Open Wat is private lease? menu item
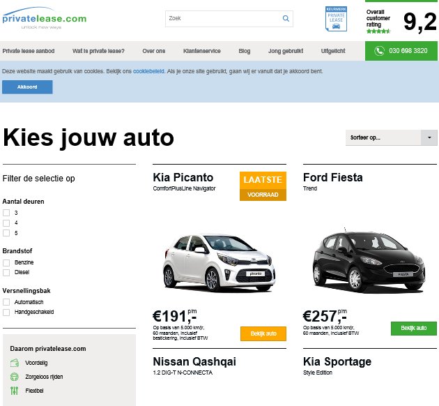Viewport: 439px width, 406px height. pyautogui.click(x=98, y=51)
